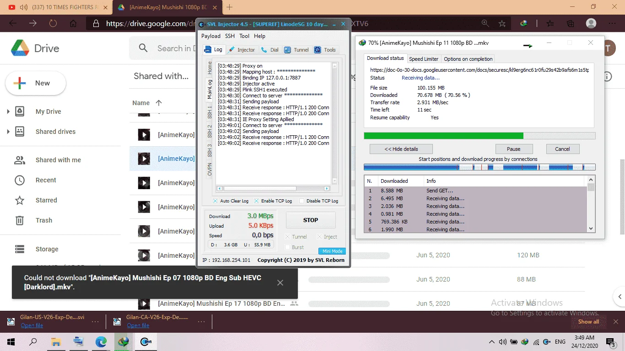Click connection row with 6.495 MB downloaded
The height and width of the screenshot is (351, 625).
[476, 198]
